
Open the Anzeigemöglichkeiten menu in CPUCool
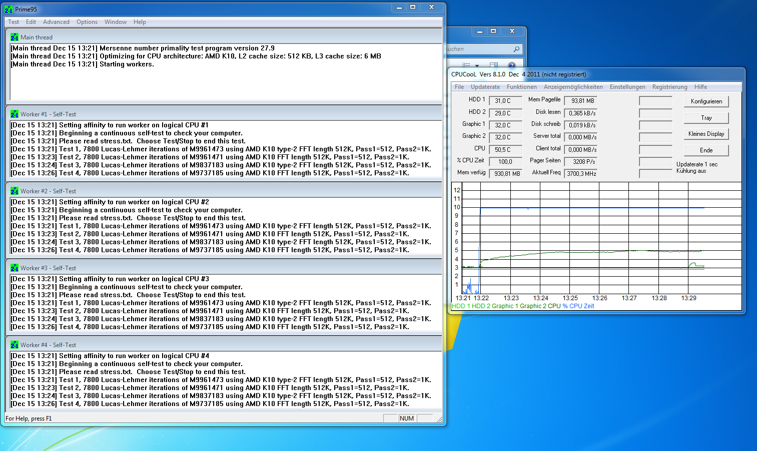pyautogui.click(x=573, y=87)
